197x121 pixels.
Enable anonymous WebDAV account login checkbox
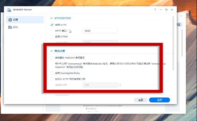(x=52, y=58)
